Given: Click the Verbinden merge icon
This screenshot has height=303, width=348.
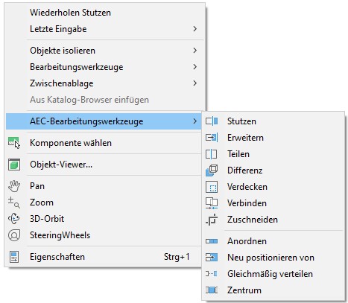Looking at the screenshot, I should pos(212,203).
